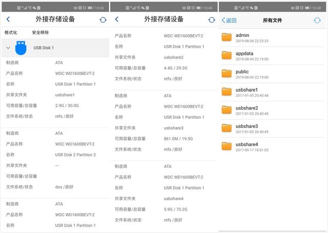The image size is (328, 233).
Task: Refresh the panel listing the usbshare2 partition
Action: pos(212,19)
